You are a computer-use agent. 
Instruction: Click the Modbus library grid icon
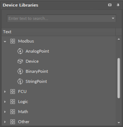tap(13, 41)
